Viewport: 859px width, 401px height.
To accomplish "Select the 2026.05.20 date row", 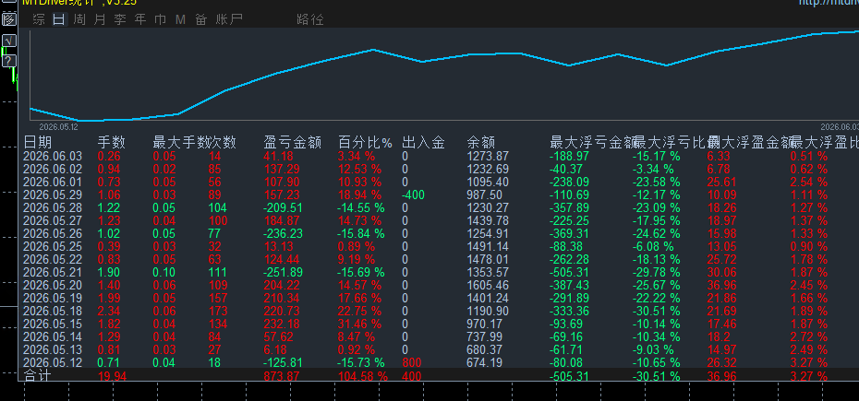I will click(53, 285).
